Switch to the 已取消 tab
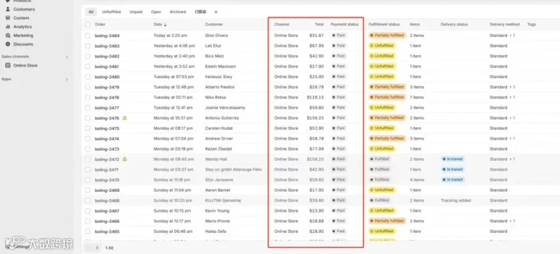 pyautogui.click(x=200, y=12)
